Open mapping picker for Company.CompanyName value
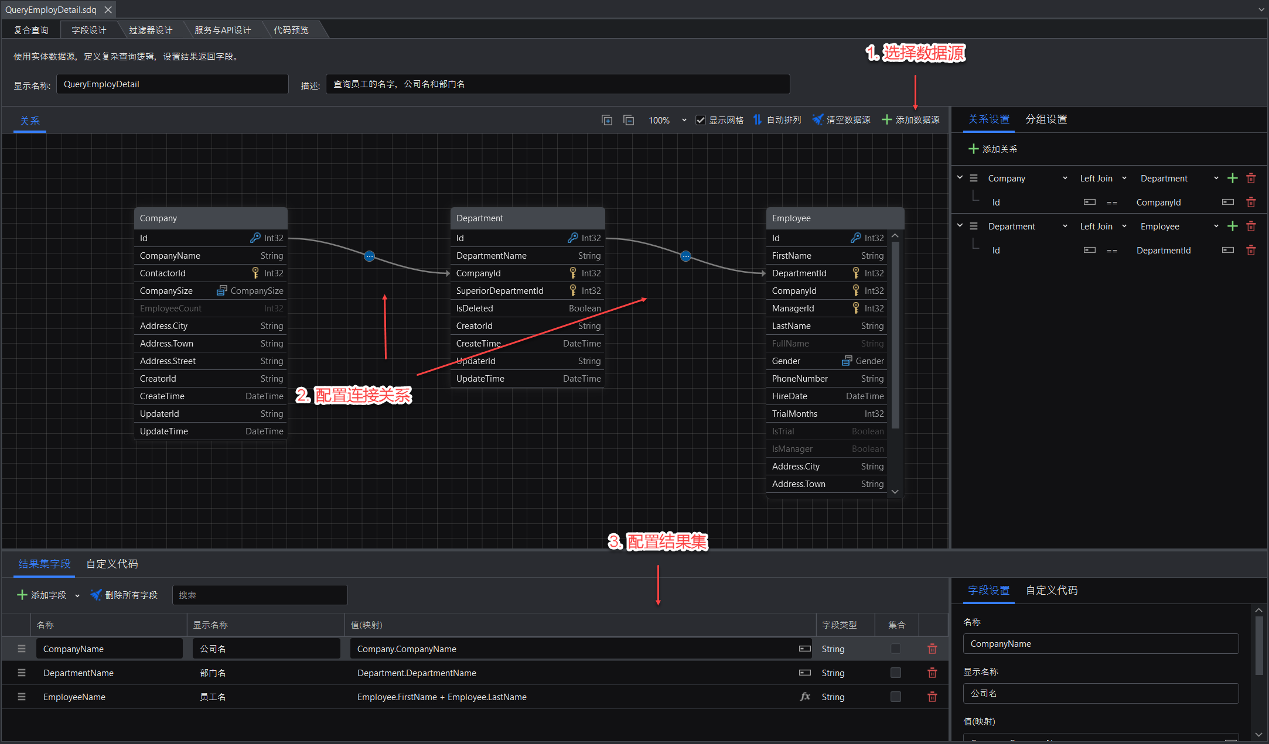Viewport: 1269px width, 744px height. point(805,649)
